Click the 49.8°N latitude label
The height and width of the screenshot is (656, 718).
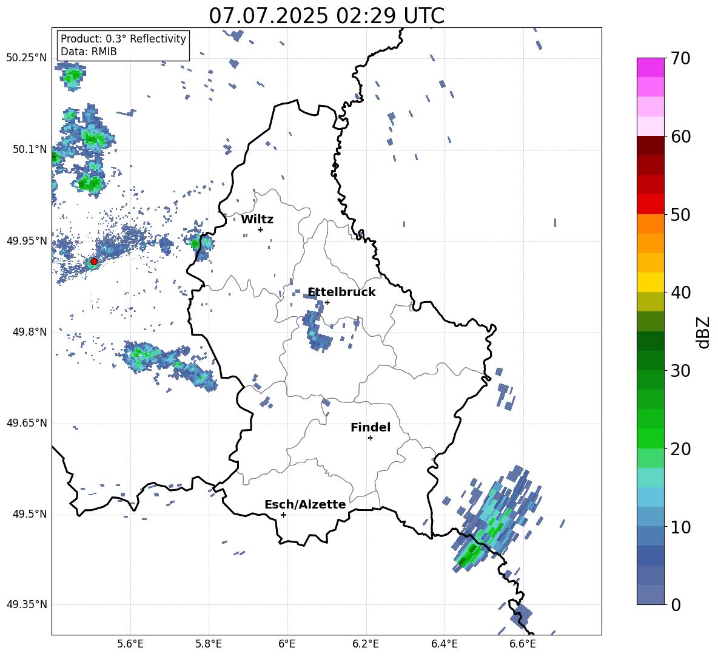tap(30, 332)
